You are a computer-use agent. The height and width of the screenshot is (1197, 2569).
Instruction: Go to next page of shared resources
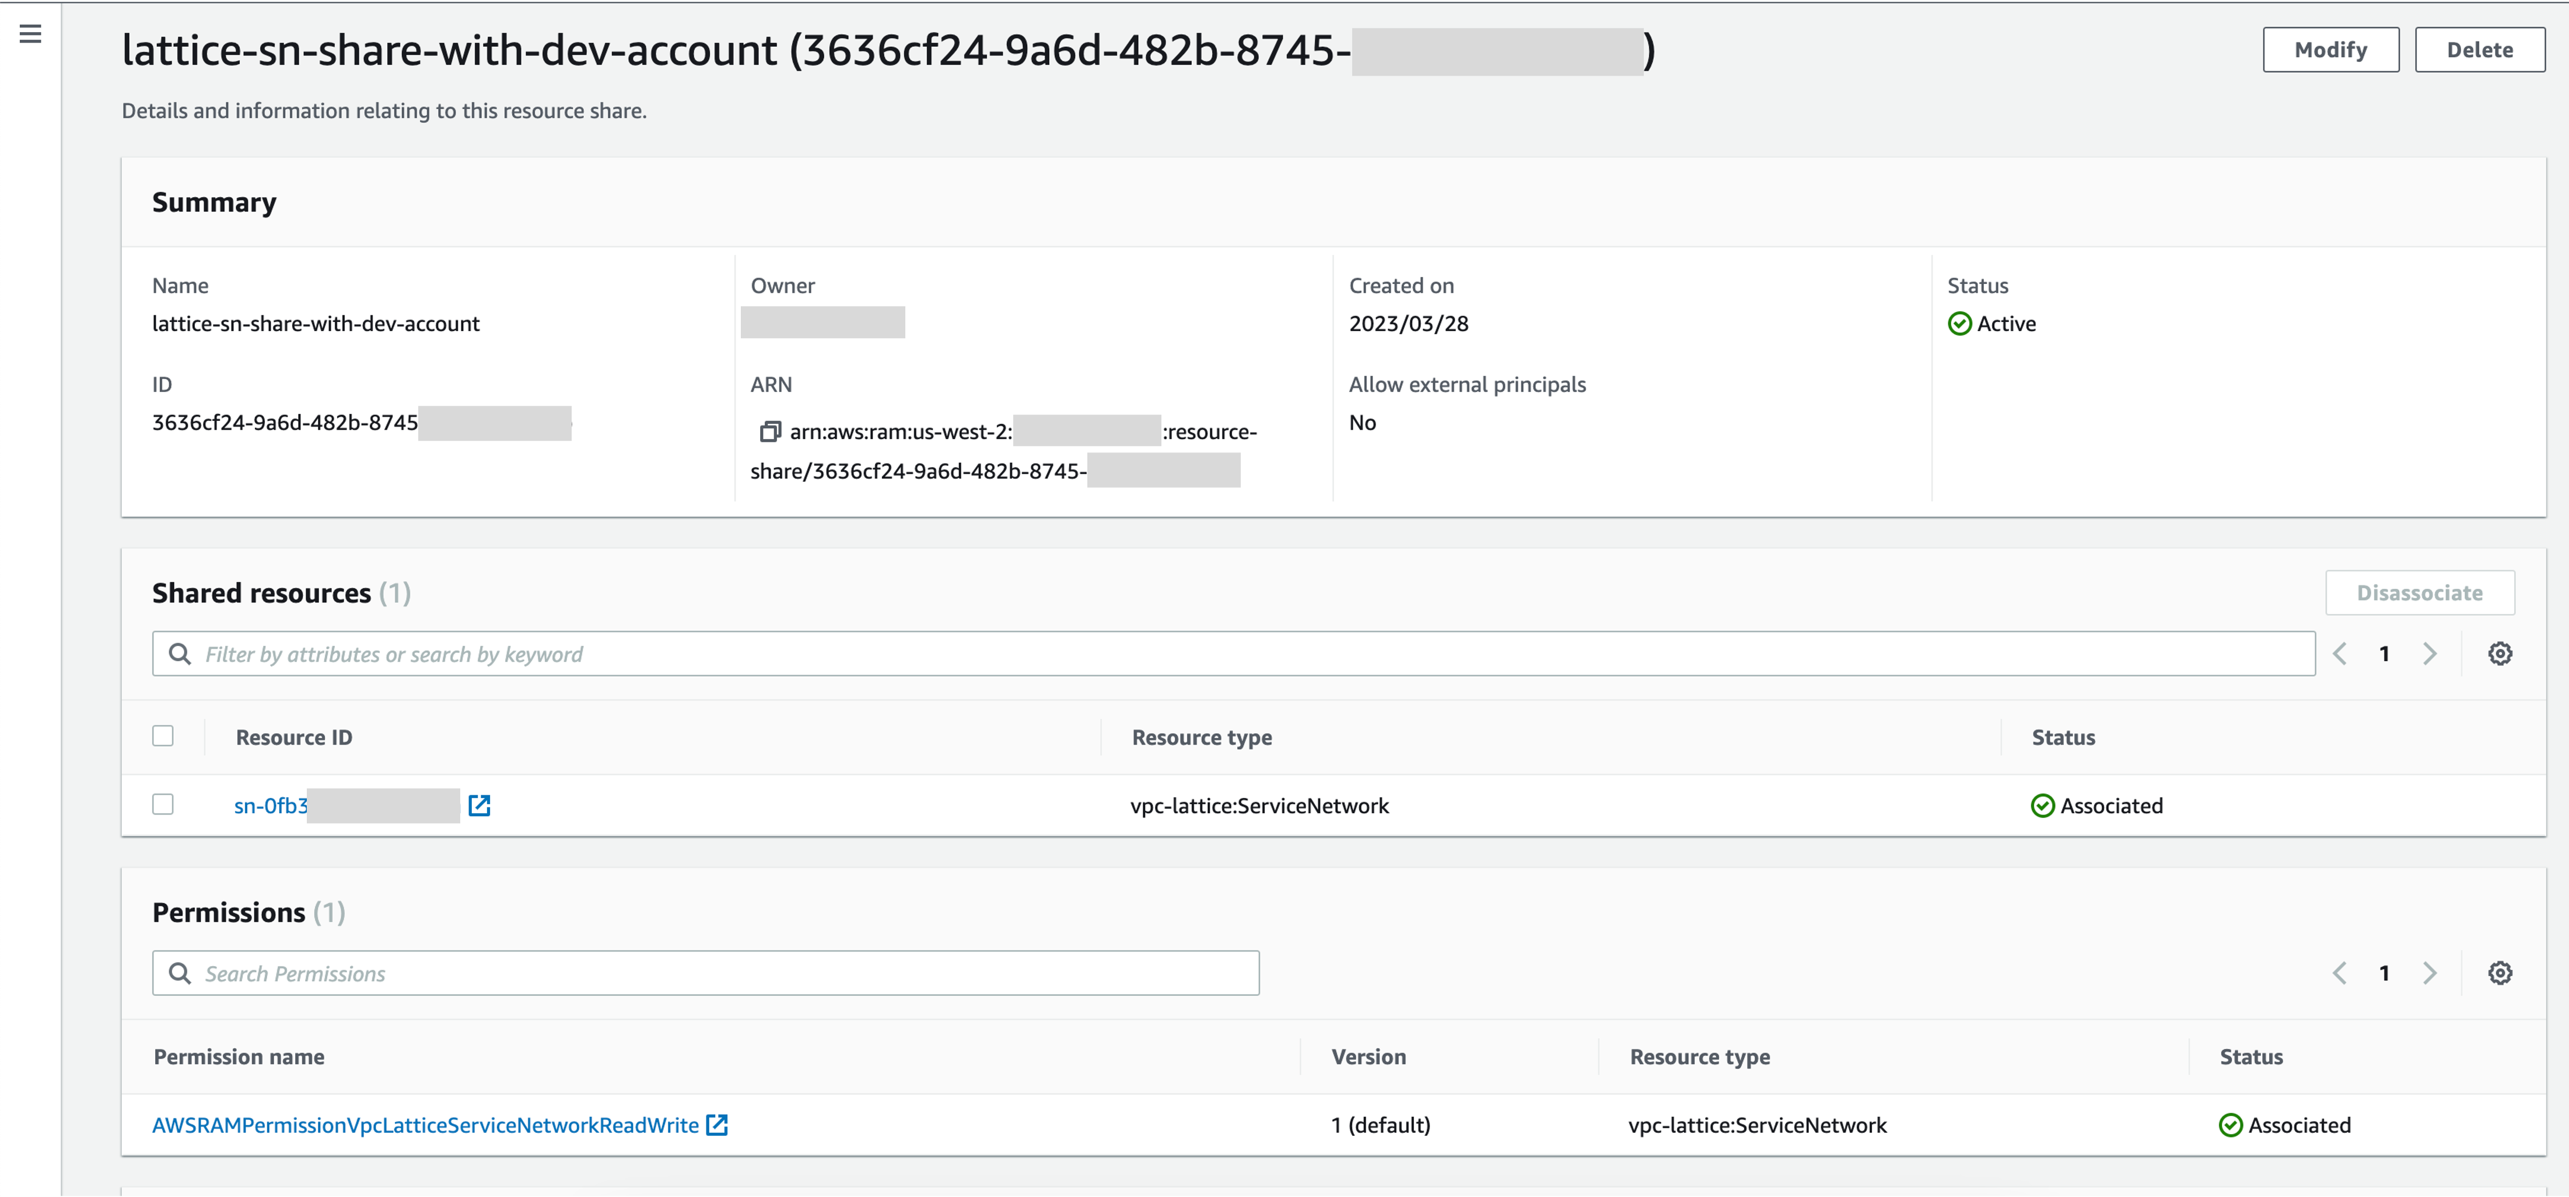pos(2430,653)
